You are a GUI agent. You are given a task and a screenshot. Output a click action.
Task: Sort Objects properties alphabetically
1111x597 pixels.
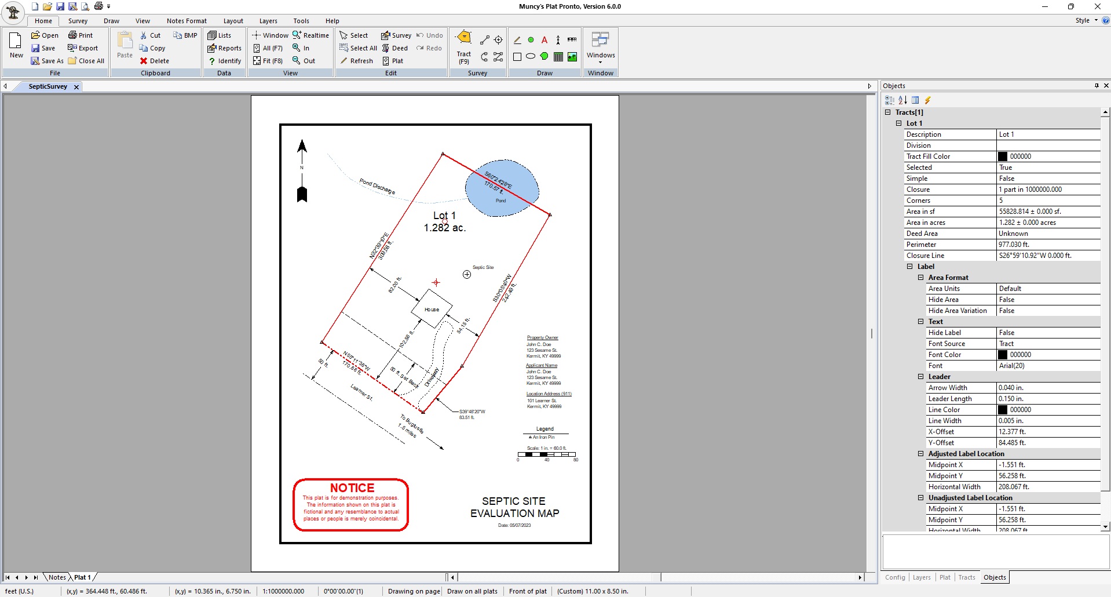[902, 100]
